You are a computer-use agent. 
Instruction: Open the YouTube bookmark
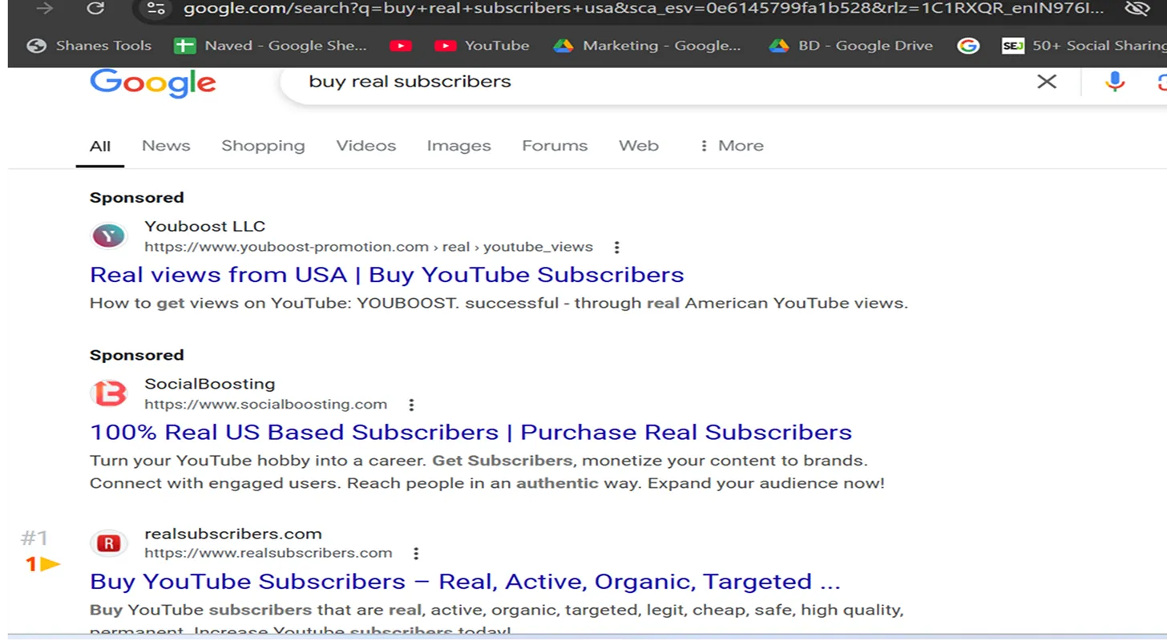point(482,46)
